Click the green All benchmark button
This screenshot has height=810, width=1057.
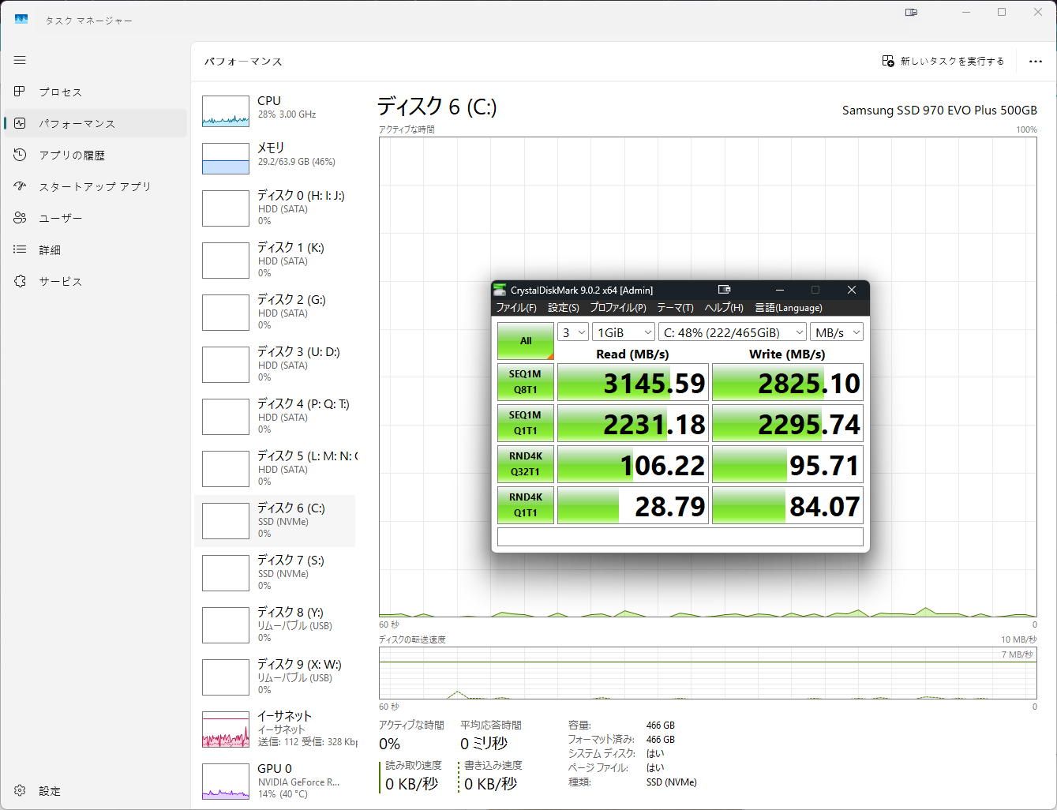[x=526, y=341]
